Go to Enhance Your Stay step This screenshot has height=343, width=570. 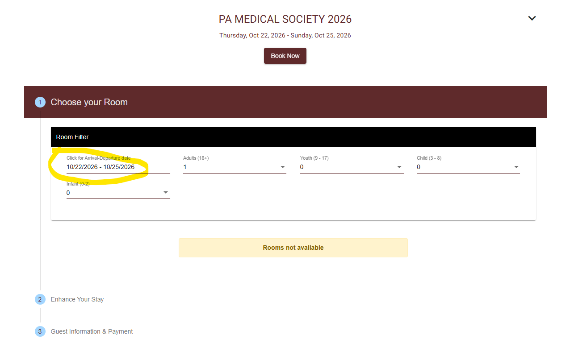click(77, 299)
